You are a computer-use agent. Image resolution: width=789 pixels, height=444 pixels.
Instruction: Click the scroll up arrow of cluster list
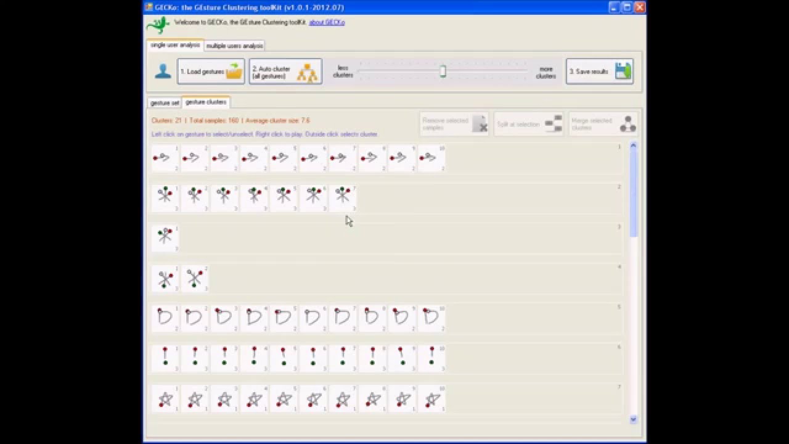[633, 146]
